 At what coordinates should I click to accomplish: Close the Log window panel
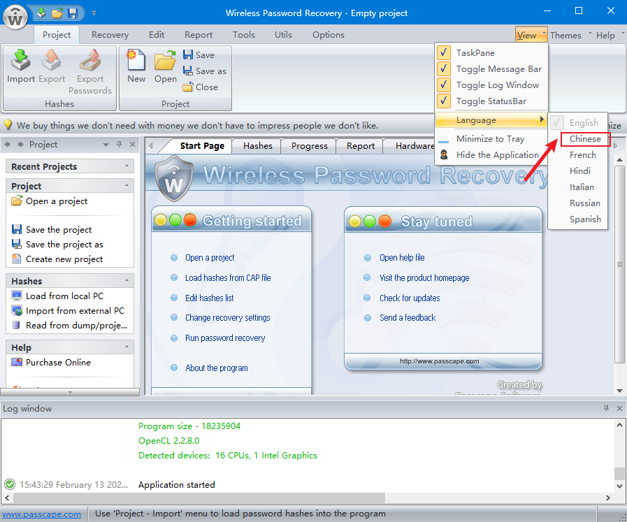619,408
